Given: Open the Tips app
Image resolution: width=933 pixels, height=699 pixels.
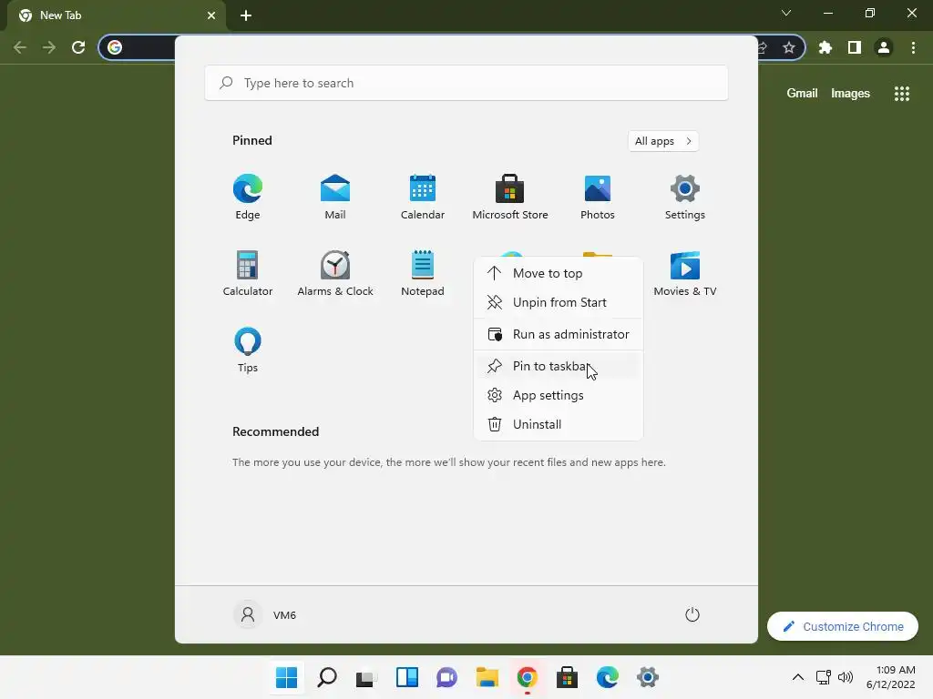Looking at the screenshot, I should click(x=248, y=350).
